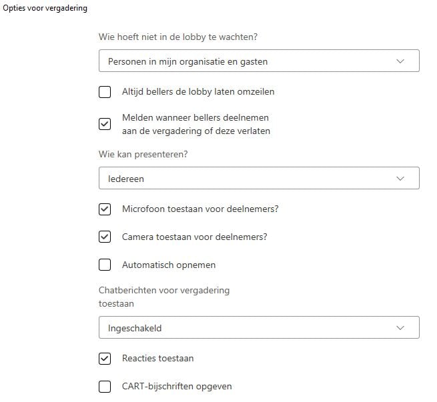Enable 'Altijd bellers de lobby laten omzeilen' checkbox
437x402 pixels.
105,92
